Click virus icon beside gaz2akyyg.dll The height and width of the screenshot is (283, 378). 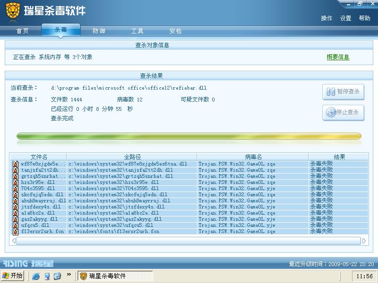coord(16,219)
